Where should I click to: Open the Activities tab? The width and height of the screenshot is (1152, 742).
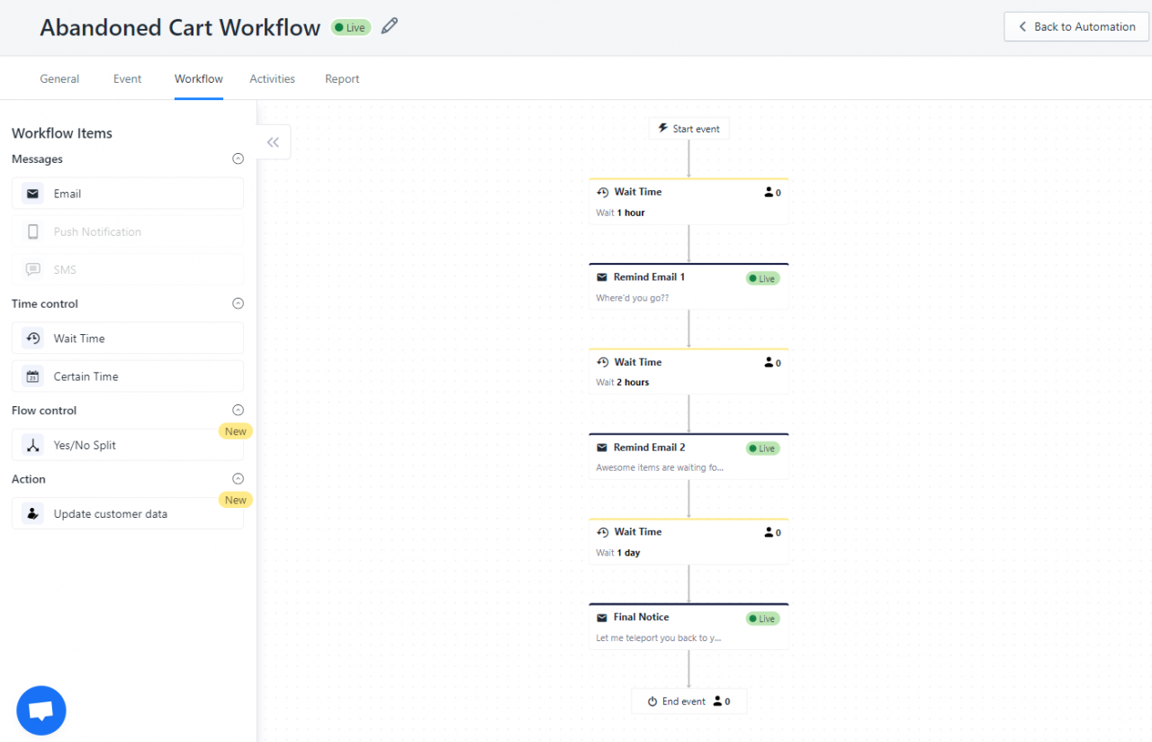pyautogui.click(x=272, y=79)
